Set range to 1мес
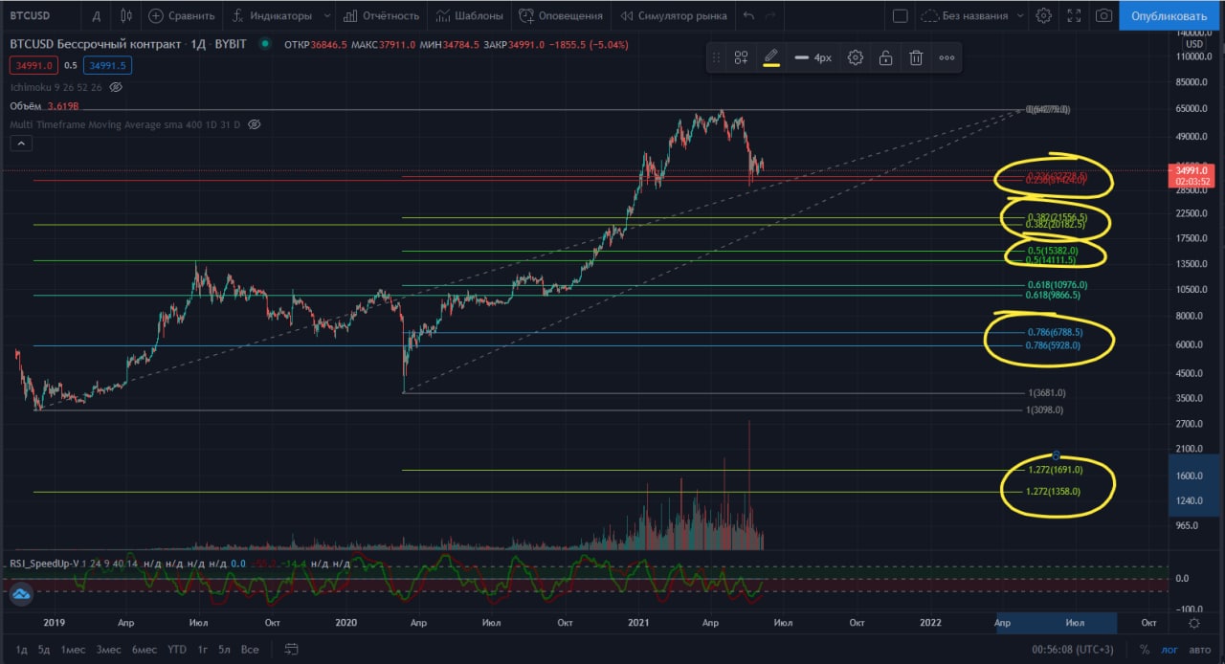The height and width of the screenshot is (664, 1225). [74, 650]
